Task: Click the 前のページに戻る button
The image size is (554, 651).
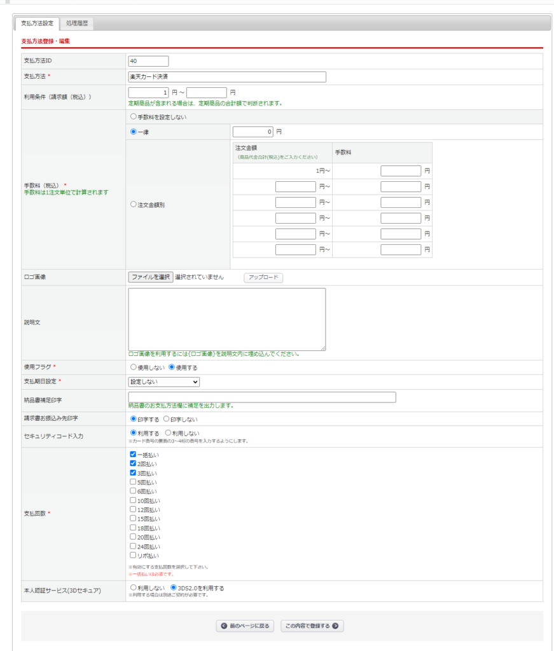Action: click(245, 626)
